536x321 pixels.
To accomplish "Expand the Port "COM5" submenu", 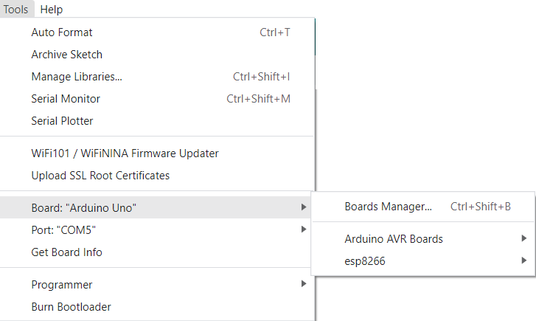I will coord(63,230).
